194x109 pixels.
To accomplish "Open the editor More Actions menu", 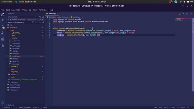I will (191, 14).
